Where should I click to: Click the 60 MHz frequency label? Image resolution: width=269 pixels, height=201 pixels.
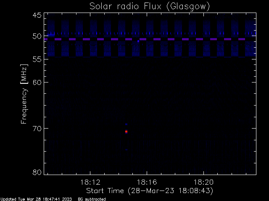click(x=37, y=82)
